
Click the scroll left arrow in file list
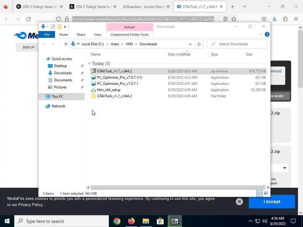88,187
